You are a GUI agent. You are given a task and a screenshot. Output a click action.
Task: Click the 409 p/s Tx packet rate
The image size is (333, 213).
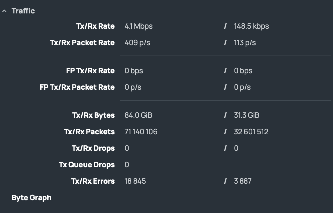point(137,43)
